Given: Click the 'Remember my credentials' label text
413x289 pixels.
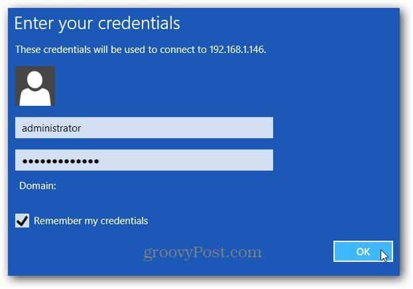Looking at the screenshot, I should pyautogui.click(x=91, y=221).
